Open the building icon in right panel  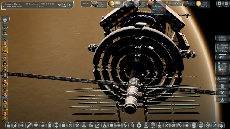222,86
